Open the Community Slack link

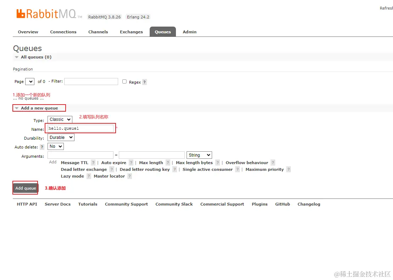174,204
